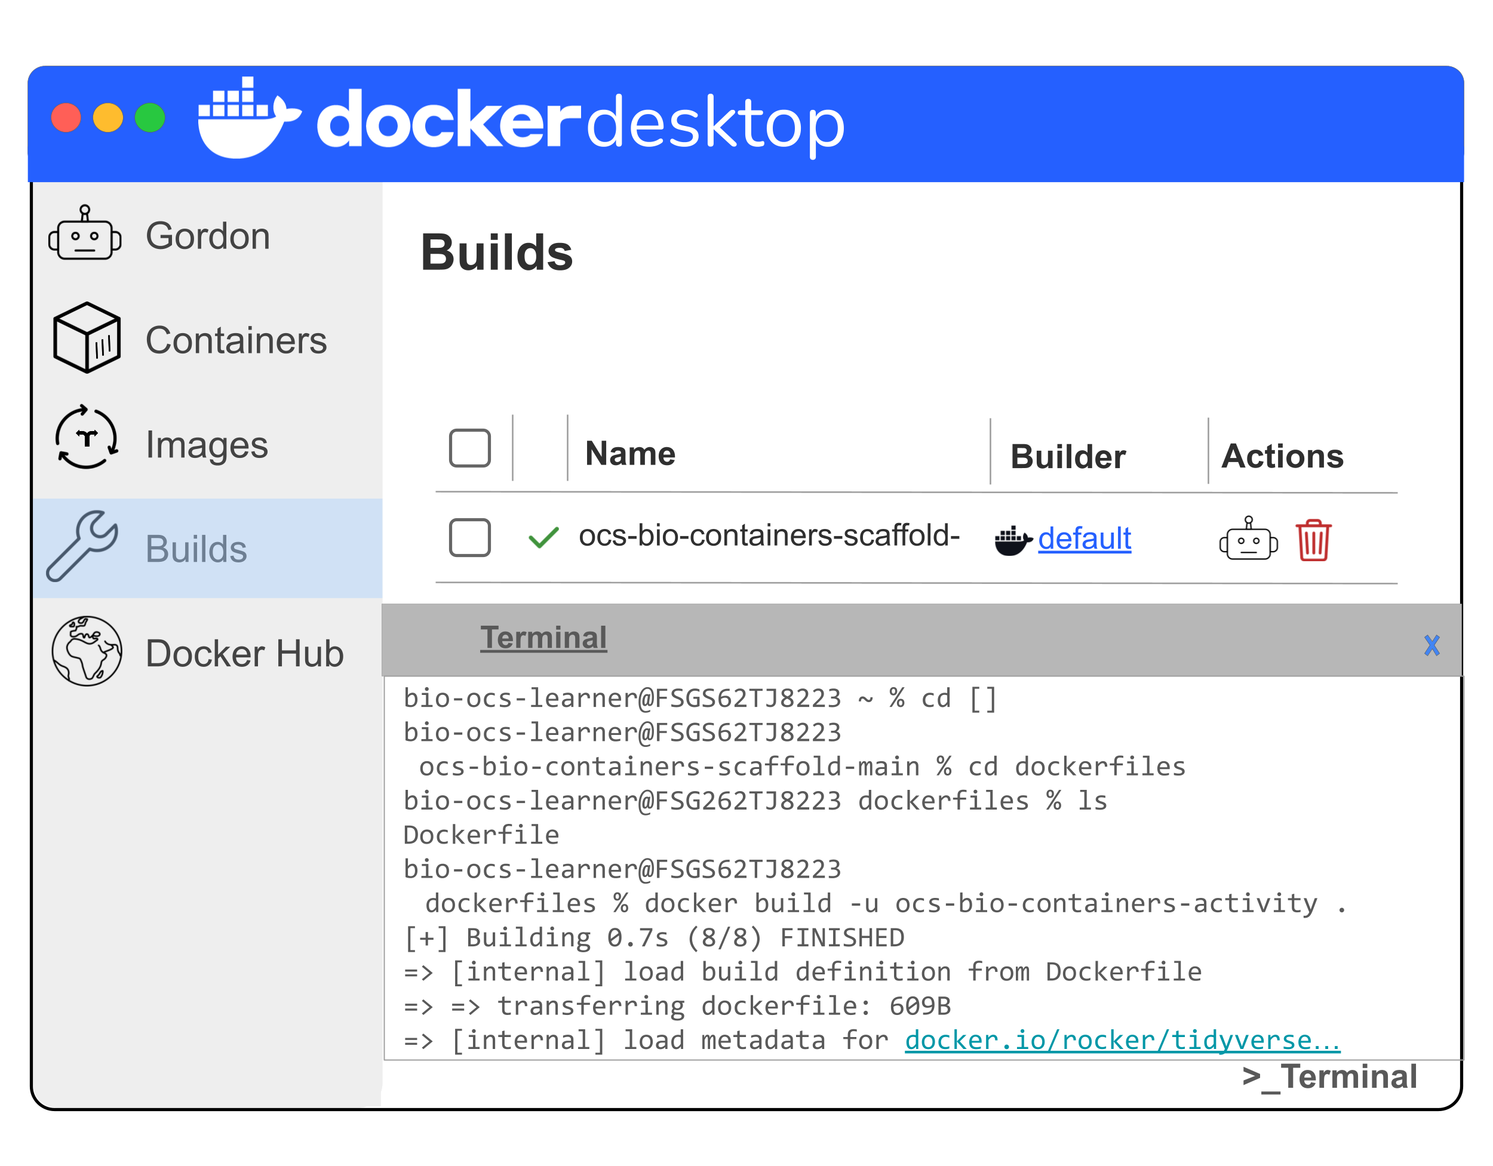Screen dimensions: 1493x1166
Task: Click the yellow minimize window button
Action: [108, 117]
